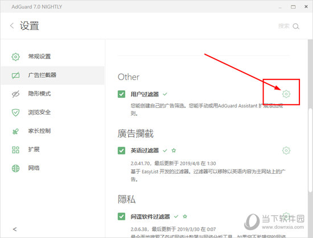The width and height of the screenshot is (313, 238).
Task: Click the star icon beside 英语过滤器
Action: [174, 151]
